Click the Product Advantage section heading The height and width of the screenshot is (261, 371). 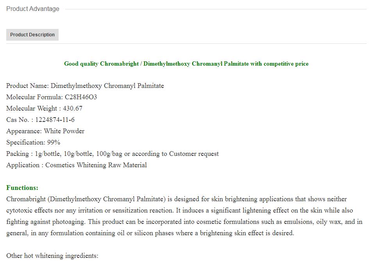tap(33, 9)
